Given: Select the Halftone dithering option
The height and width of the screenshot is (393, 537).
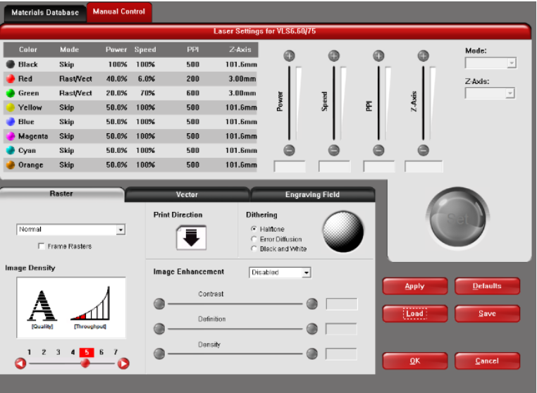Looking at the screenshot, I should coord(254,229).
